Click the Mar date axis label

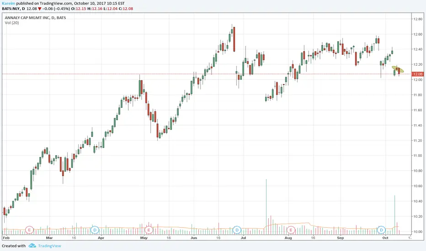[49, 238]
